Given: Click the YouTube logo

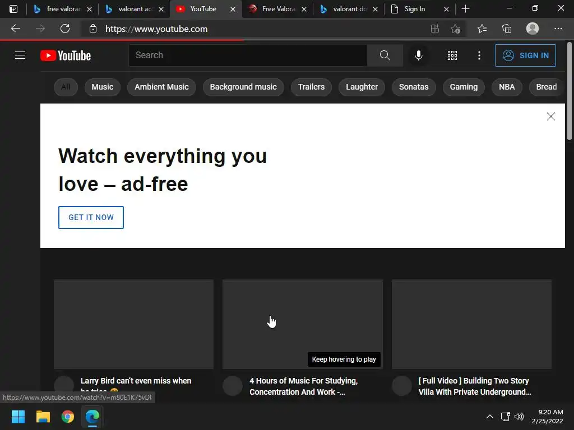Looking at the screenshot, I should click(66, 55).
